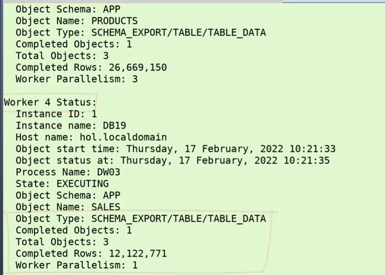Select the 'Object Name: SALES' text
385x275 pixels.
coord(68,207)
